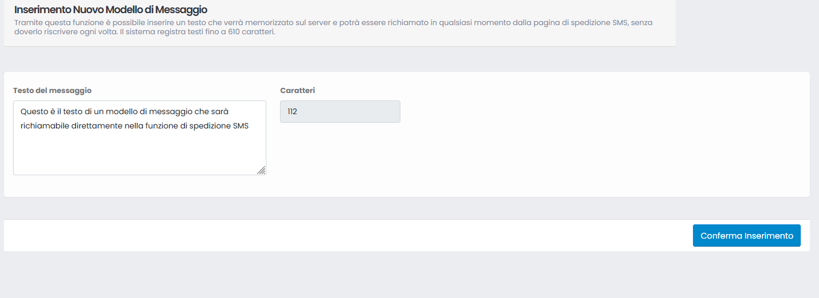Click the Conferma Inserimento button
This screenshot has width=819, height=298.
[747, 236]
